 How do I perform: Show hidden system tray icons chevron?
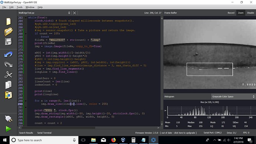214,140
